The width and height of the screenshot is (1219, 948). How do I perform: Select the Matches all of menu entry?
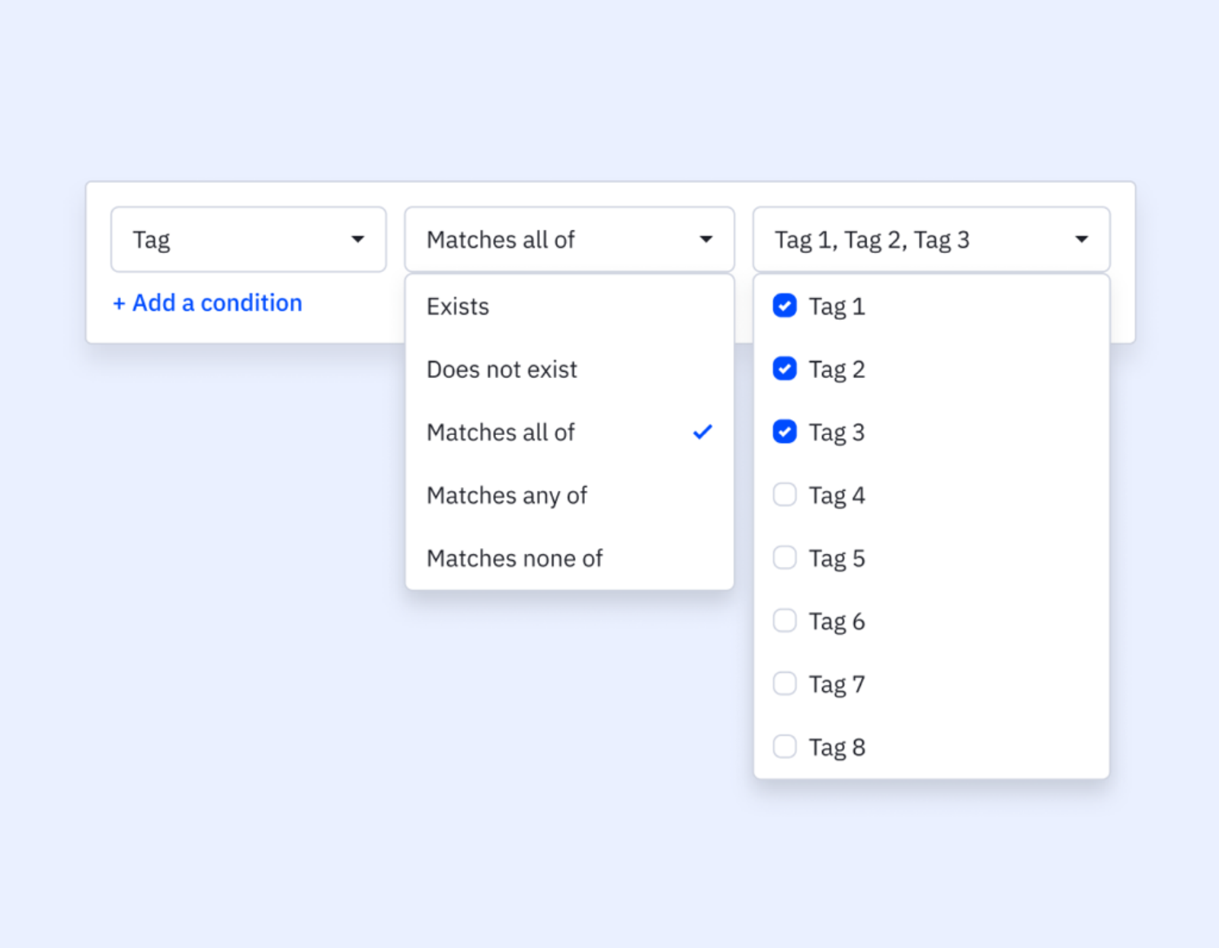501,431
